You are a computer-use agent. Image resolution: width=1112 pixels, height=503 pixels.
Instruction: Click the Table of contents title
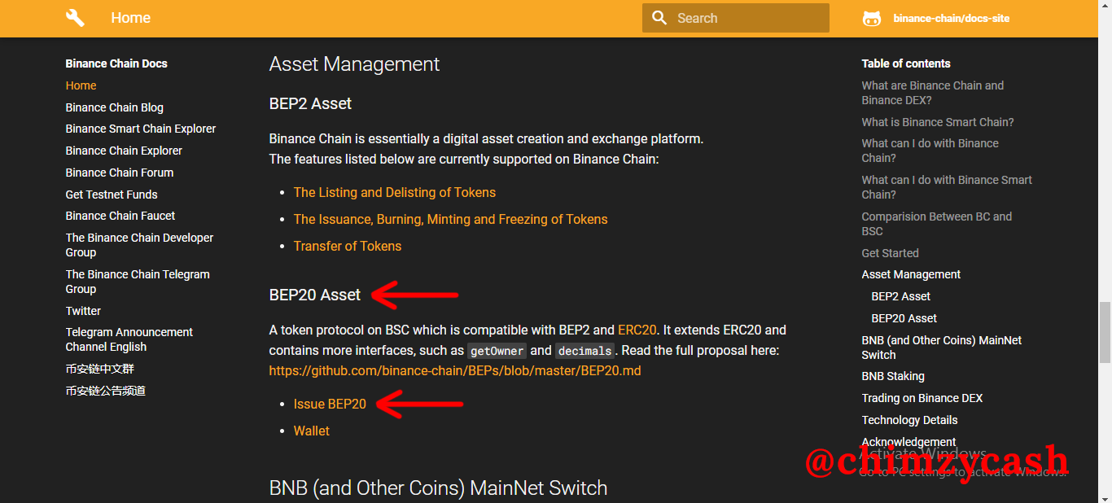click(906, 63)
